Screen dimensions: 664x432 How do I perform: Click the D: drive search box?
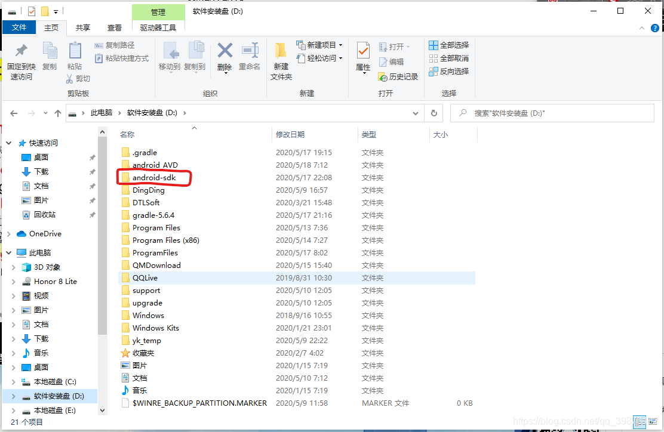pos(552,113)
